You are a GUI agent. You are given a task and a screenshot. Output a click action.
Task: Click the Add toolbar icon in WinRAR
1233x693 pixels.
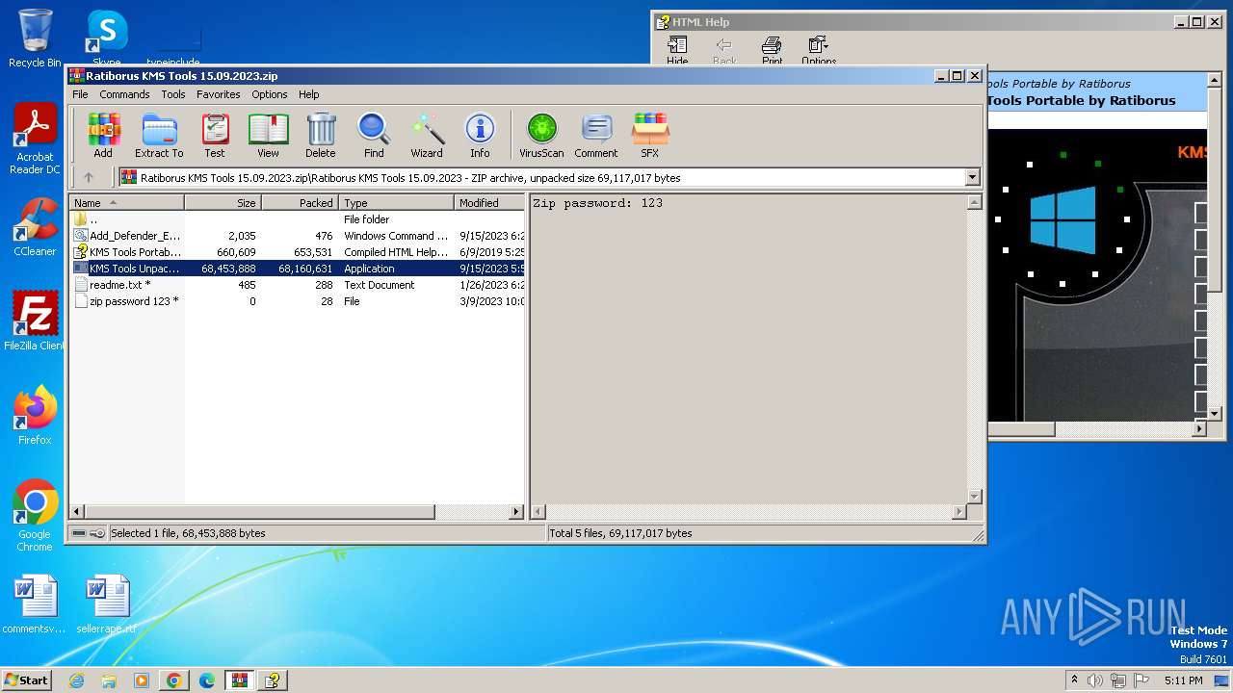tap(103, 135)
